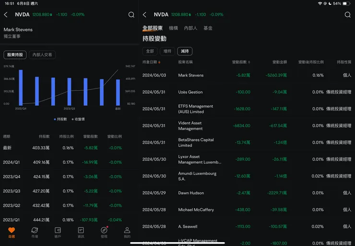The width and height of the screenshot is (355, 246).
Task: Select the 2023/Q1 holdings row
Action: pos(69,220)
